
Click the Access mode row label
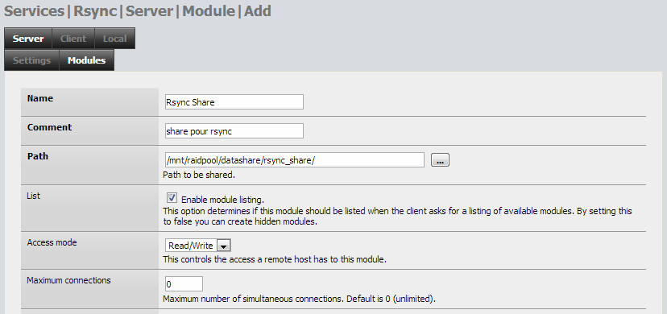52,242
